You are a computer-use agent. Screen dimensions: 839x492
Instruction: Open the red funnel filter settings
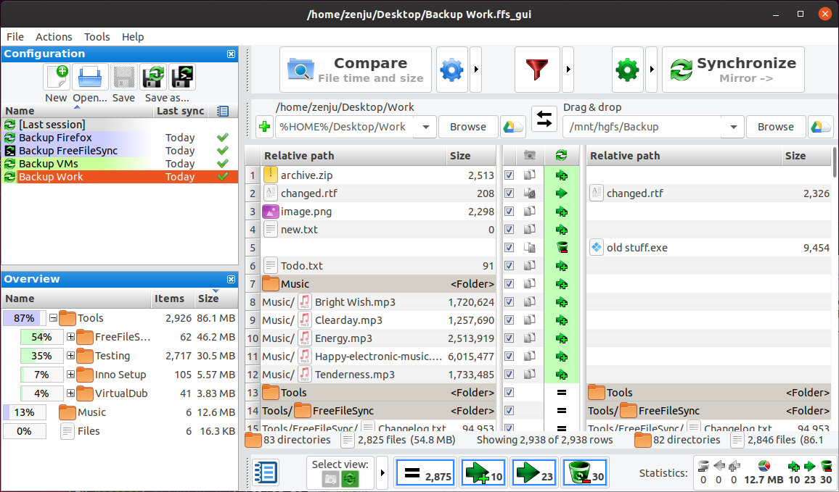pos(536,70)
